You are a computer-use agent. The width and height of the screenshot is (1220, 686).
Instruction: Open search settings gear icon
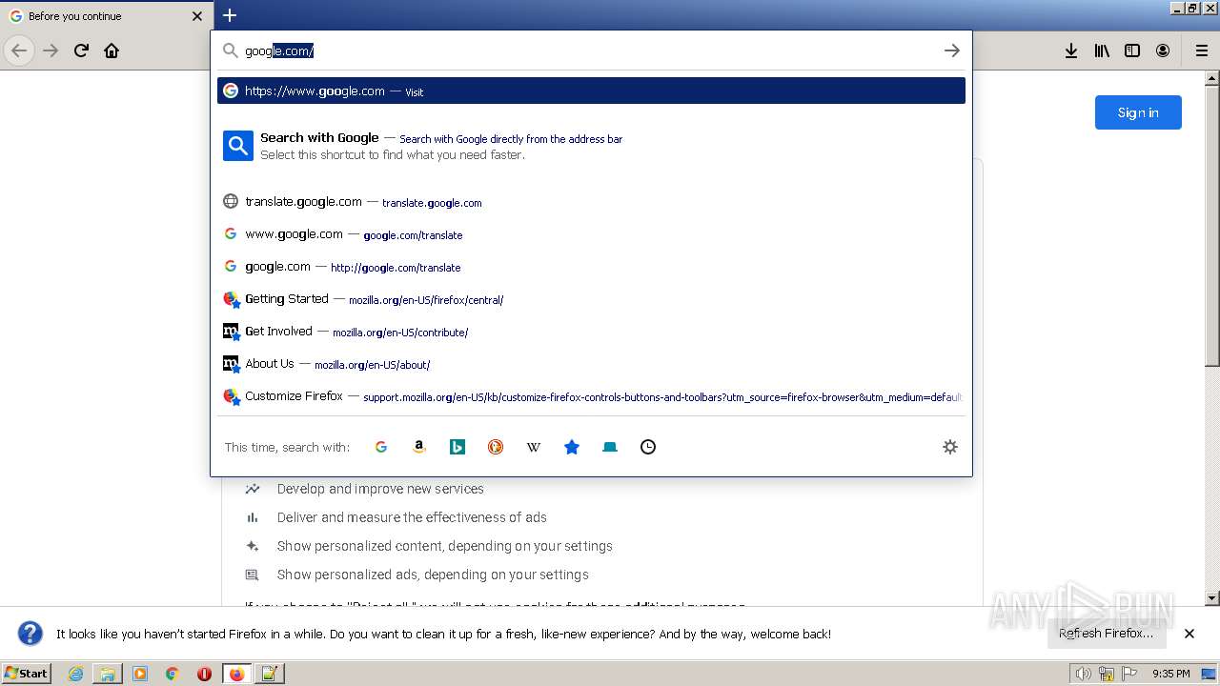click(x=950, y=447)
